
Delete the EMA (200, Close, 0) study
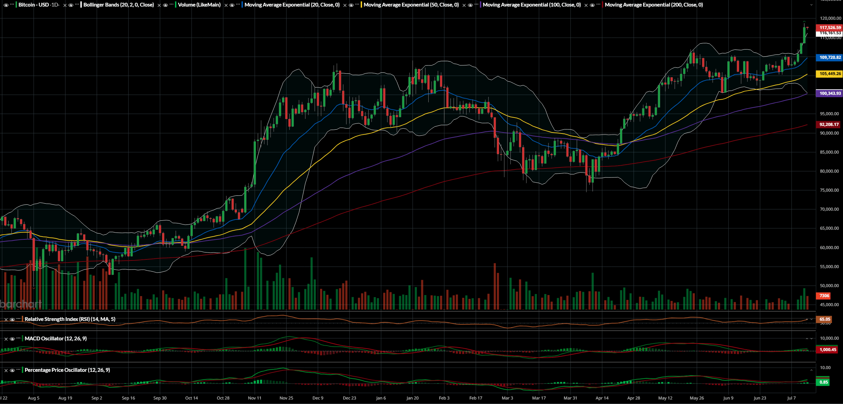(586, 5)
